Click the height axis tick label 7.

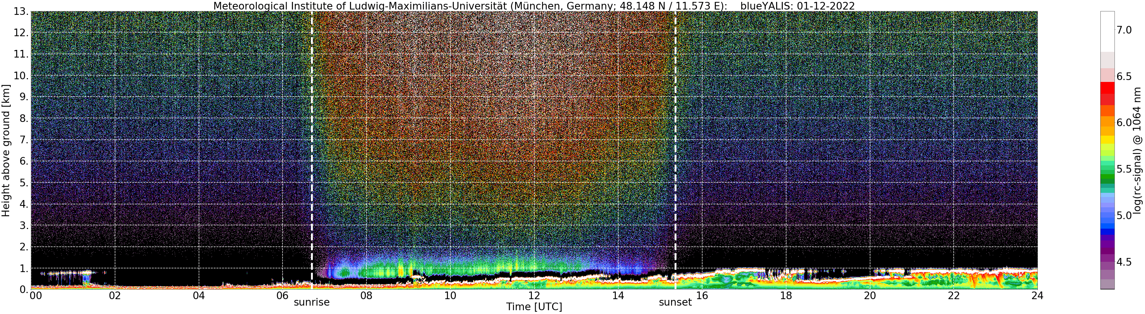(x=24, y=139)
